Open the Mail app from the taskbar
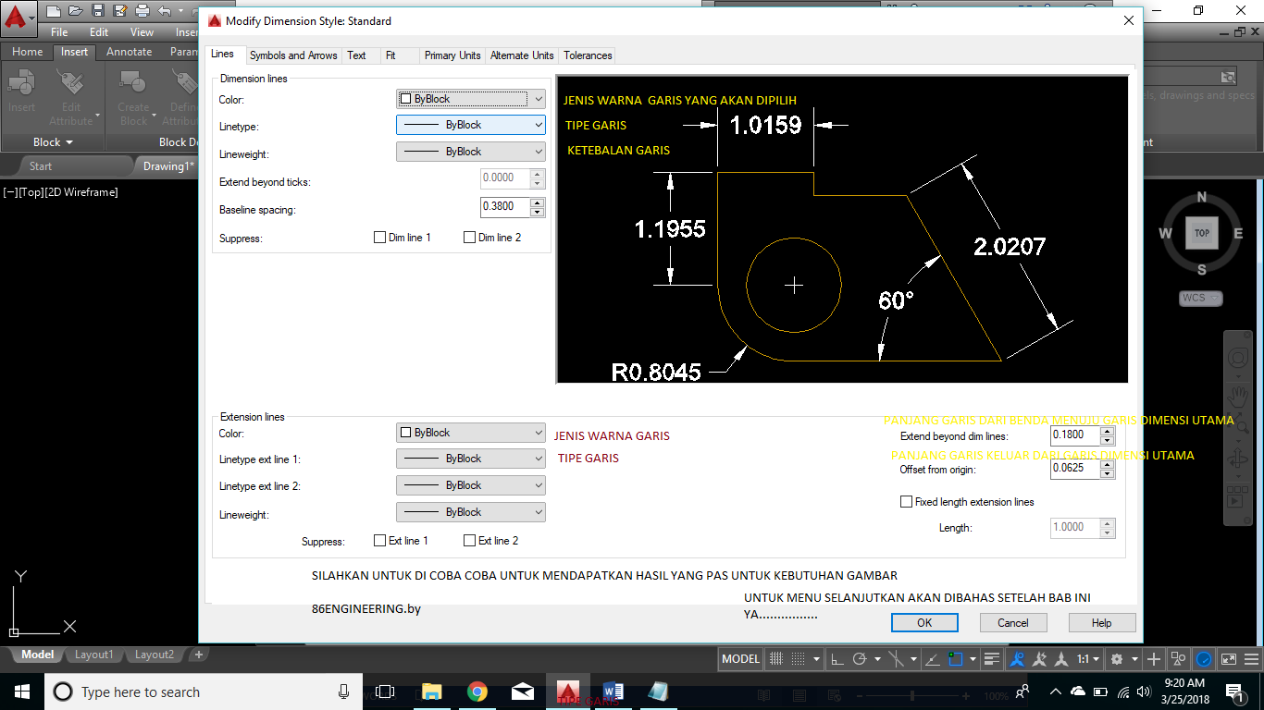 click(x=523, y=692)
